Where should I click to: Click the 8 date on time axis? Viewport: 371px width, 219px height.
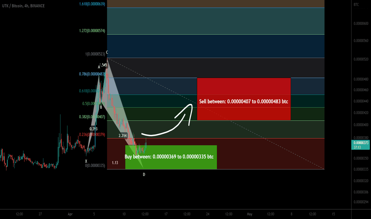pyautogui.click(x=291, y=214)
